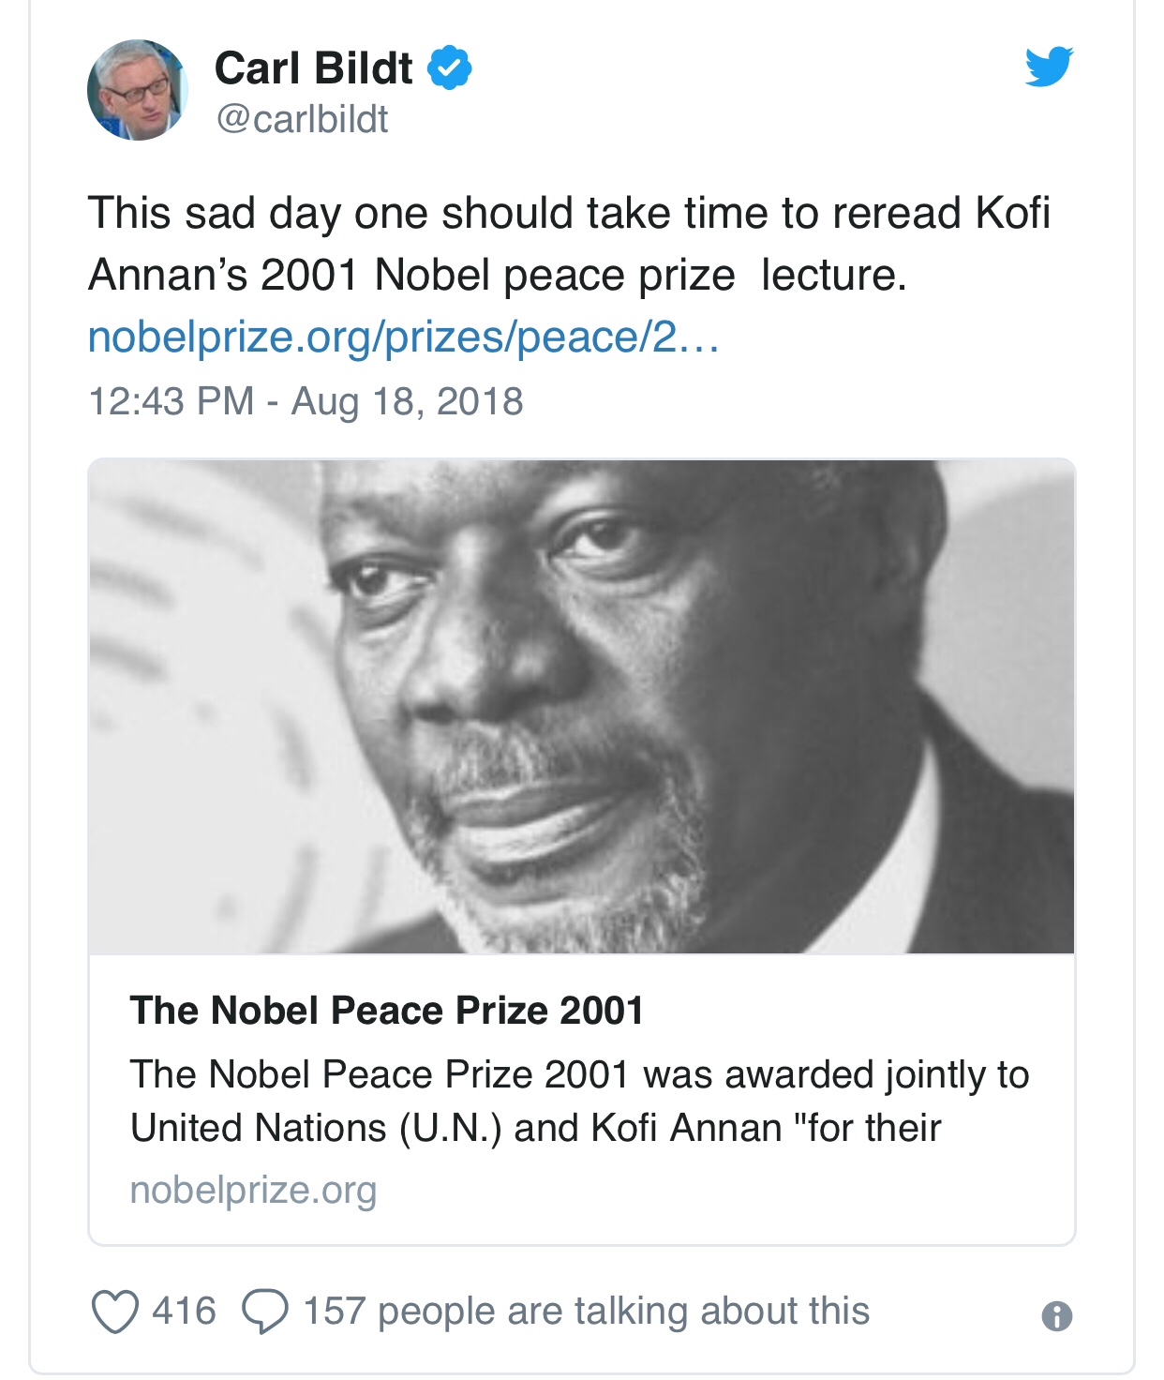1164x1380 pixels.
Task: Click the link card description text
Action: (579, 1101)
